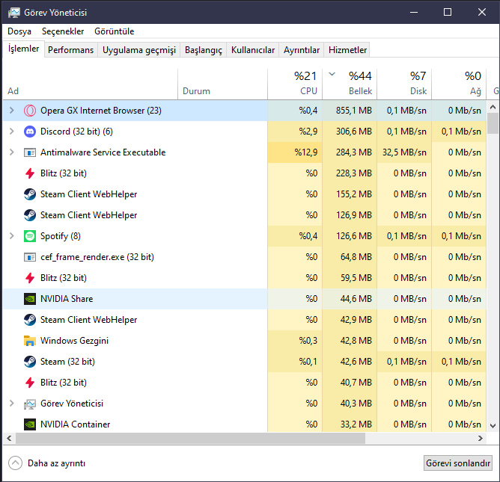Click the 126,6 MB memory cell
This screenshot has width=500, height=482.
tap(350, 236)
